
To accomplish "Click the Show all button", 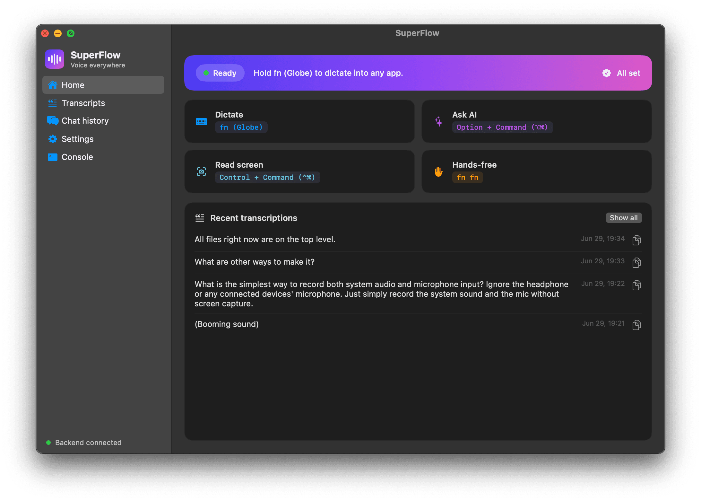I will click(x=624, y=218).
